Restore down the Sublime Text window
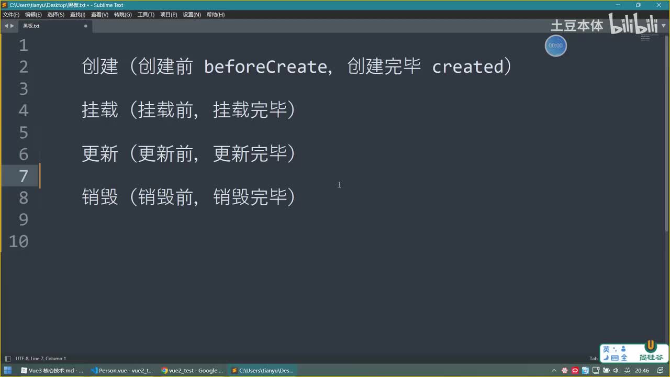Image resolution: width=670 pixels, height=377 pixels. (x=638, y=5)
